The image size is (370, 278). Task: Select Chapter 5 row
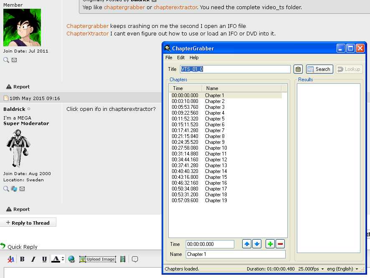226,119
